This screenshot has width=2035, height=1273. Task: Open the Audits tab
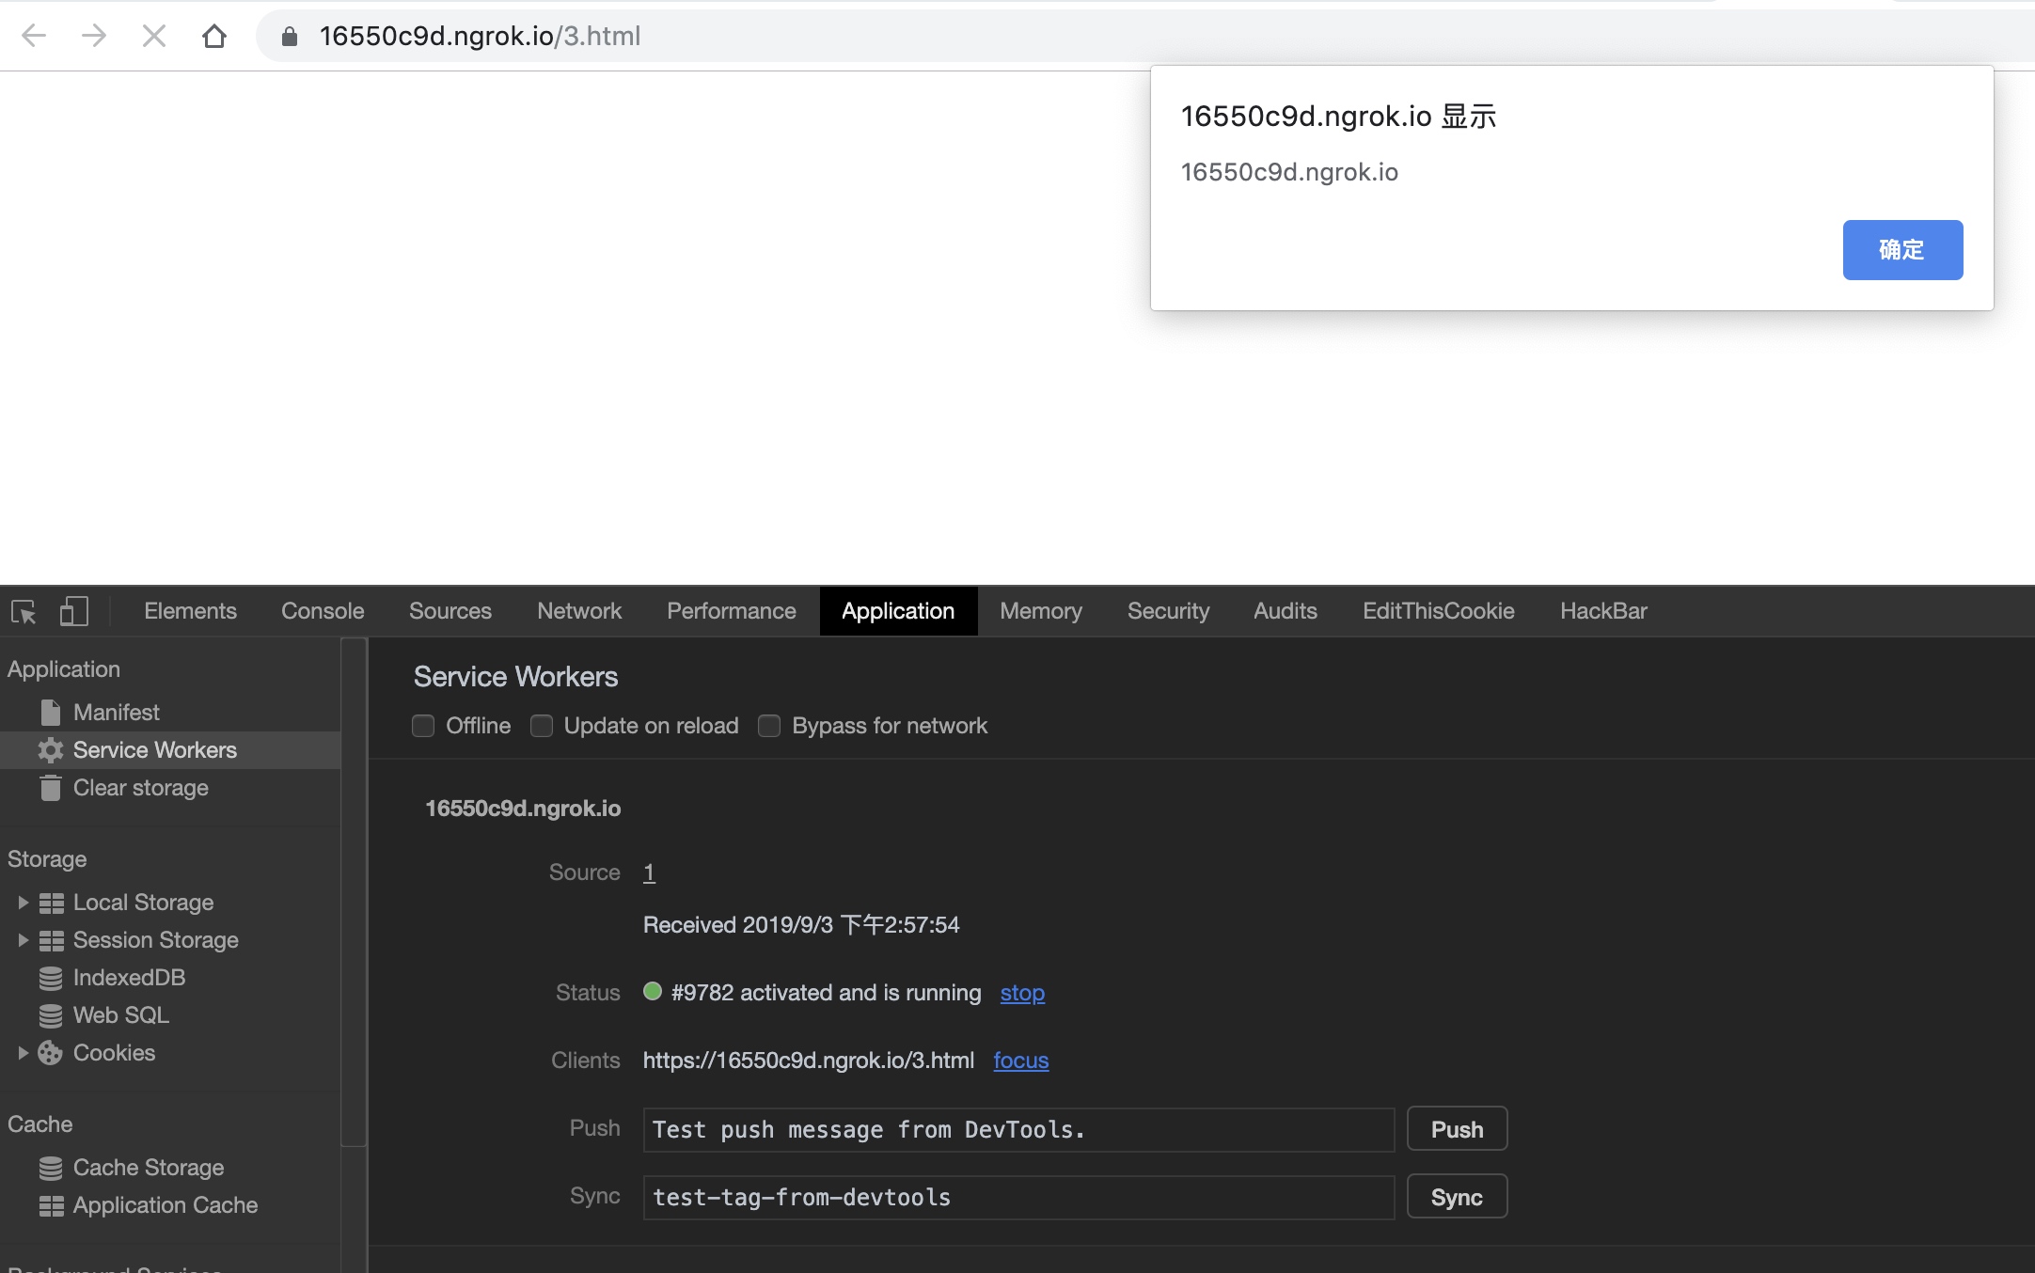pyautogui.click(x=1286, y=611)
